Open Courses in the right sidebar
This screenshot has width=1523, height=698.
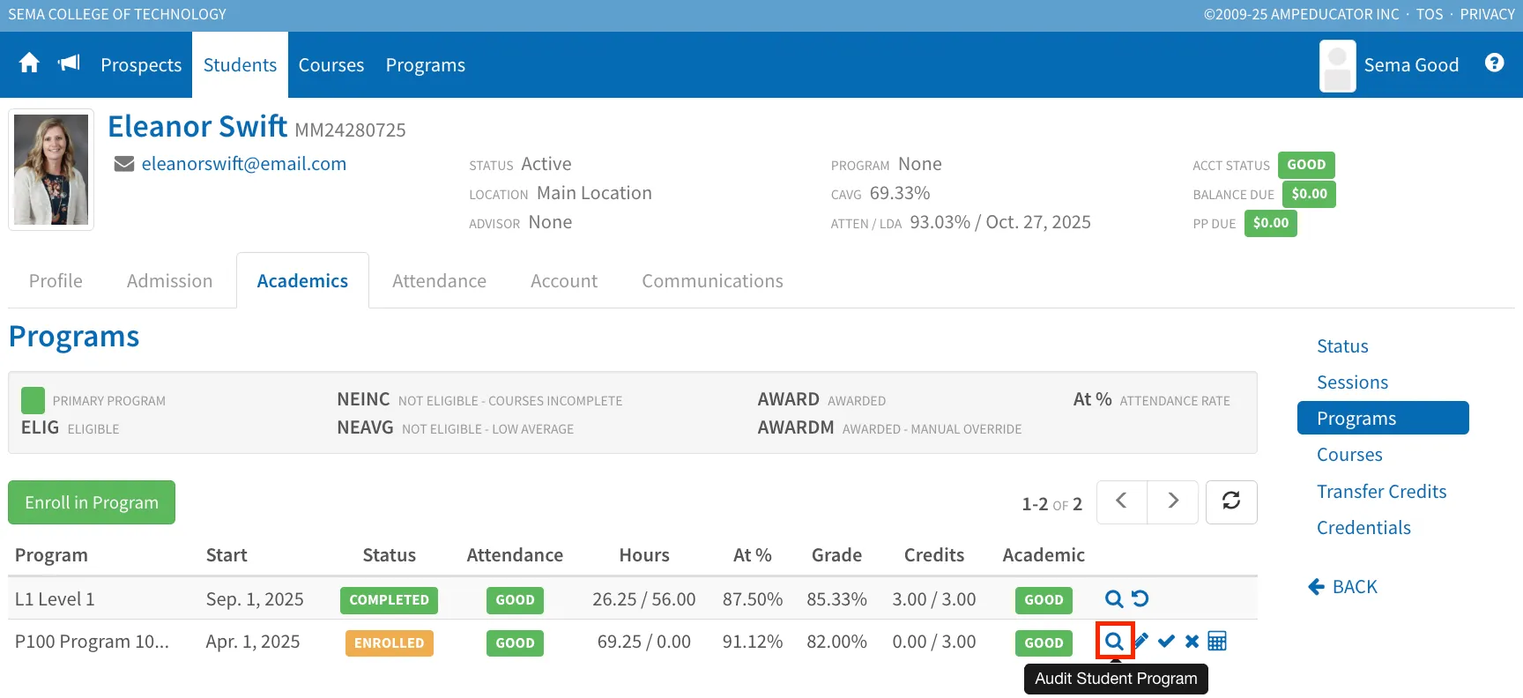pyautogui.click(x=1349, y=455)
